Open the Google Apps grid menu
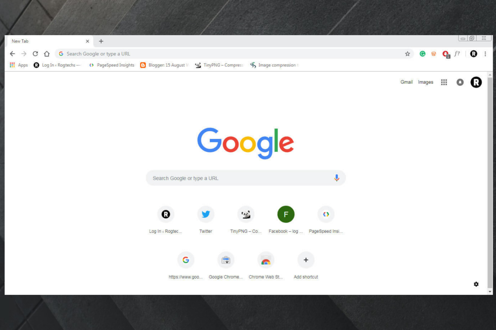This screenshot has width=496, height=330. click(x=444, y=82)
